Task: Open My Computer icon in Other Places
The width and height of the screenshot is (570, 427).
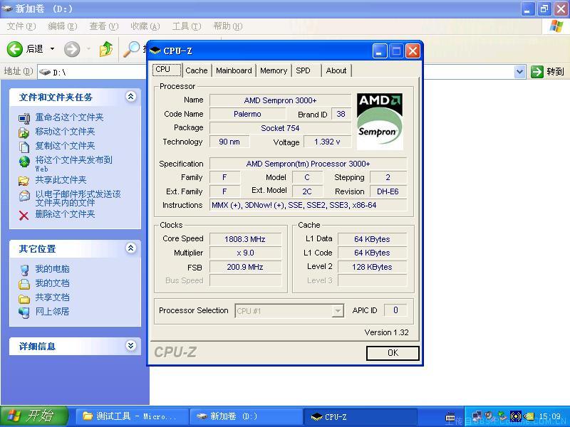Action: 24,270
